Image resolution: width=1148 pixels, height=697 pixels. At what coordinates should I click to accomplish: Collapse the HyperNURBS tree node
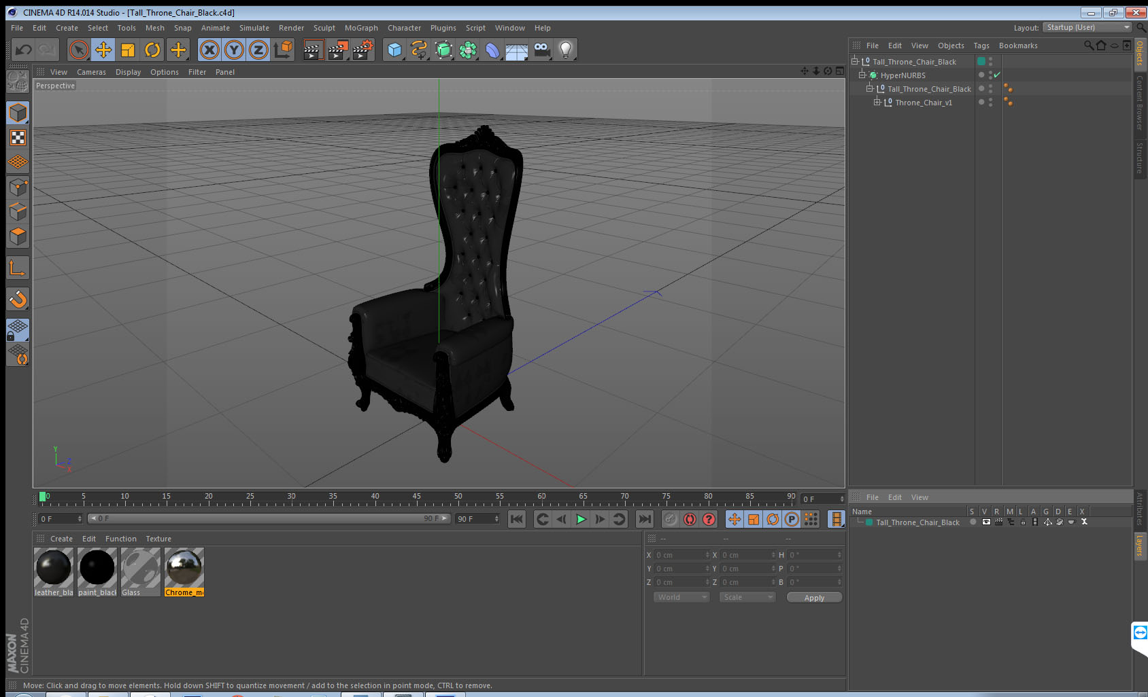coord(862,75)
